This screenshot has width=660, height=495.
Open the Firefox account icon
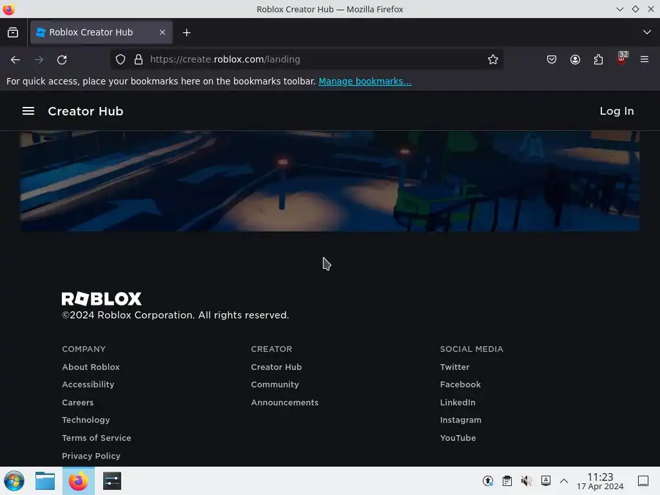pyautogui.click(x=575, y=59)
